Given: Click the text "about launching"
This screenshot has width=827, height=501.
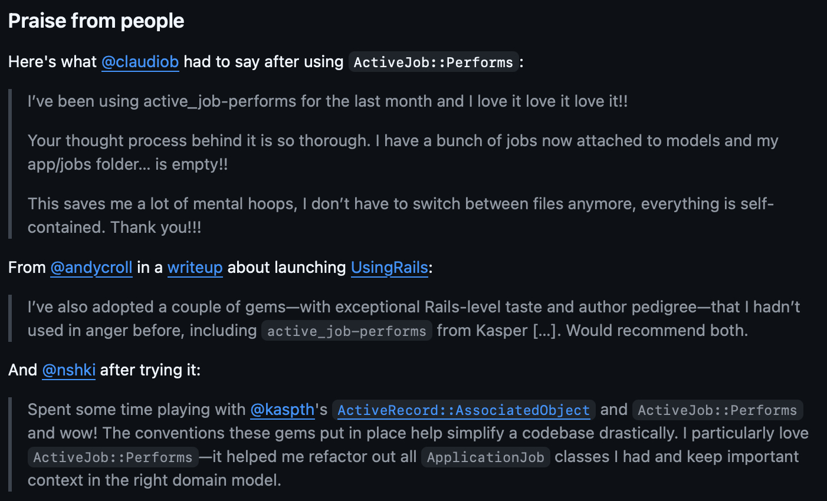Looking at the screenshot, I should [287, 268].
